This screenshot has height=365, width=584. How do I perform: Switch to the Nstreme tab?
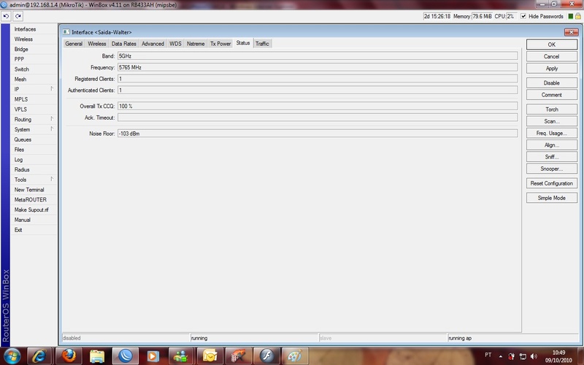(196, 44)
